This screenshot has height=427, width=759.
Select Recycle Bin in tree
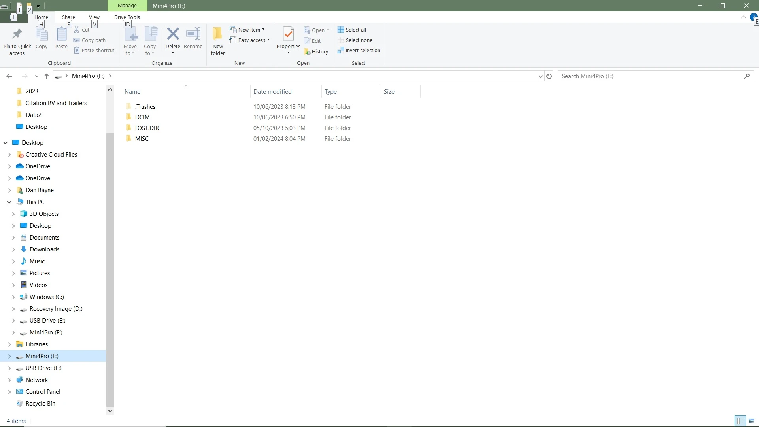[x=40, y=404]
